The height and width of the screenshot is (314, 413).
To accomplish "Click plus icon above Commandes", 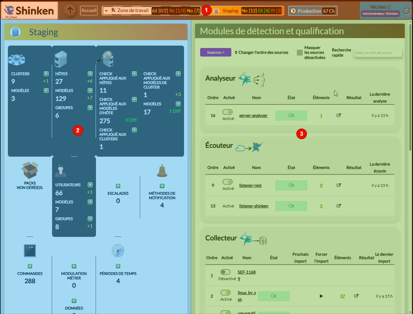I will tap(30, 266).
